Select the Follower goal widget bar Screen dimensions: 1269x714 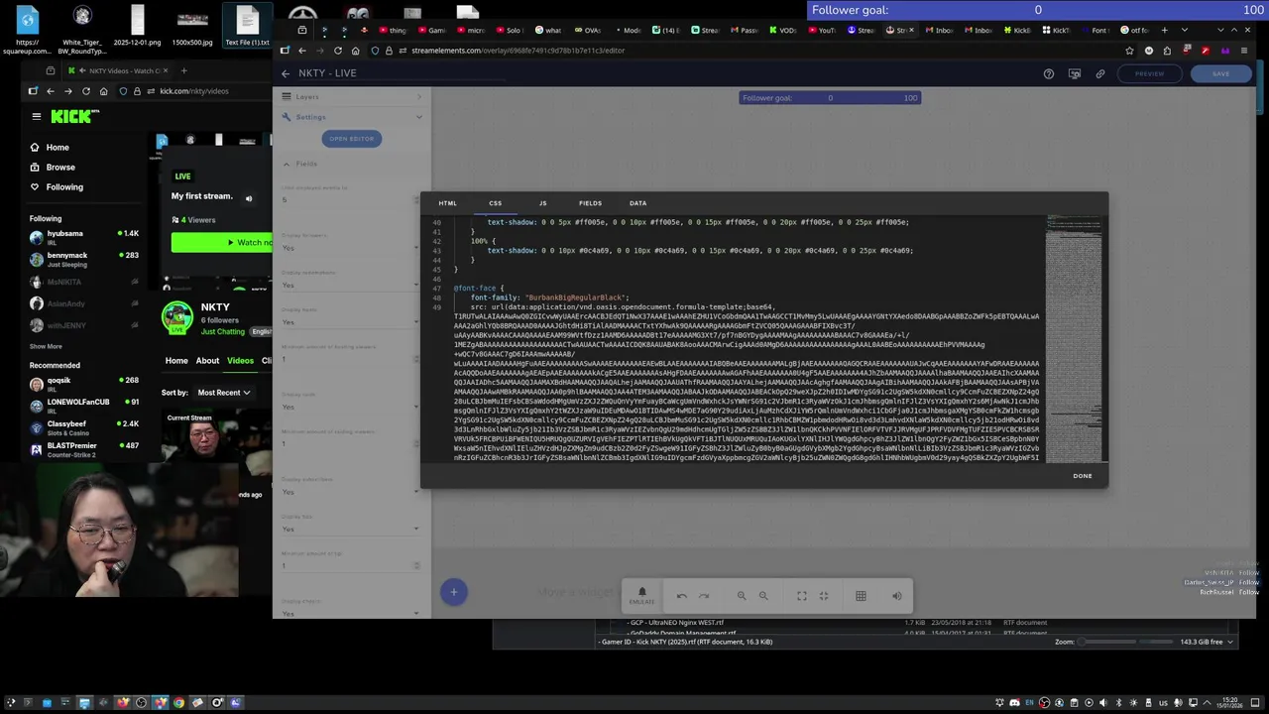pos(831,97)
